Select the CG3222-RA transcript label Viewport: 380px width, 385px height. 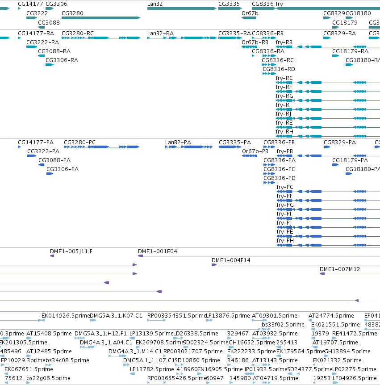click(43, 42)
